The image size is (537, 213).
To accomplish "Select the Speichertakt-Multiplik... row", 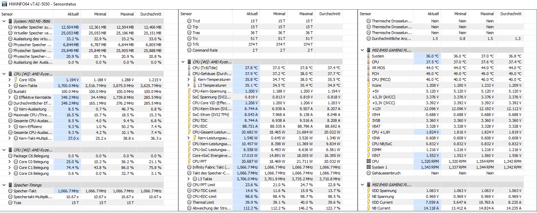I will click(82, 196).
